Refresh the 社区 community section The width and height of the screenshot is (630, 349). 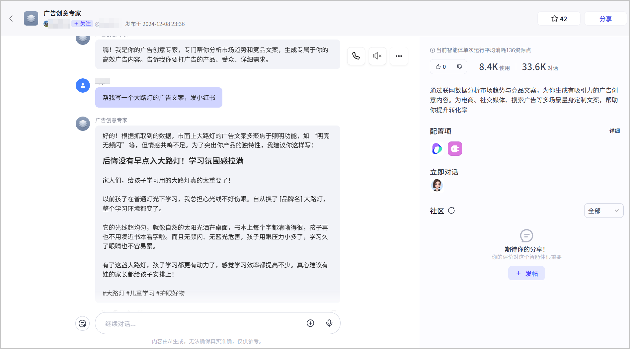[x=451, y=211]
